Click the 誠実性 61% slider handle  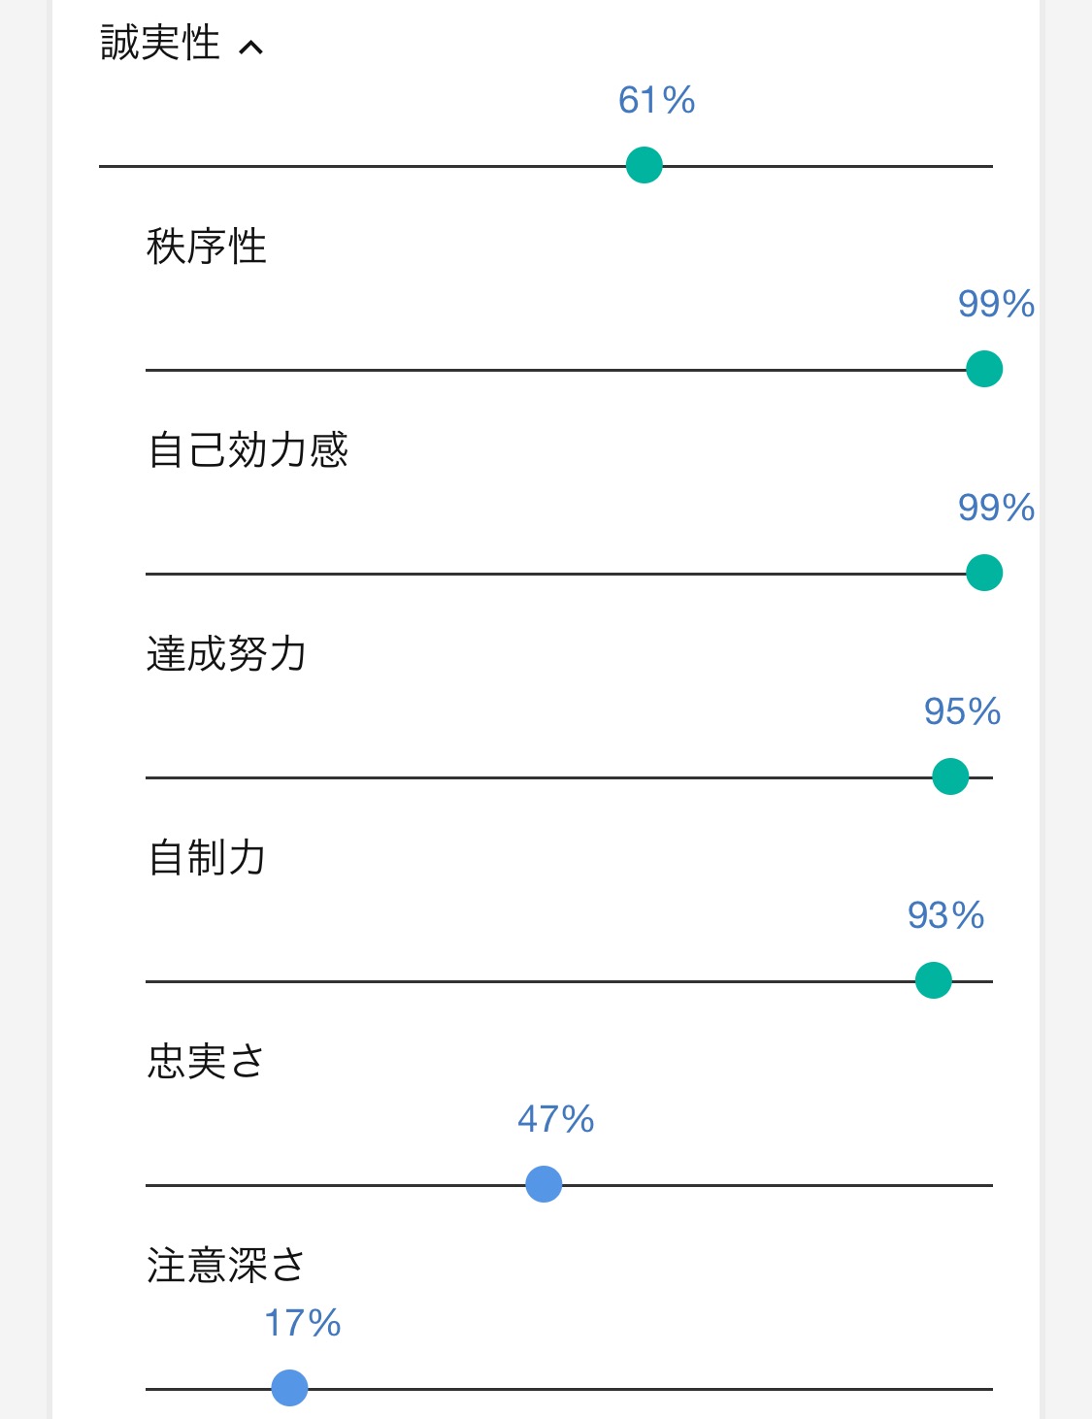pos(645,166)
